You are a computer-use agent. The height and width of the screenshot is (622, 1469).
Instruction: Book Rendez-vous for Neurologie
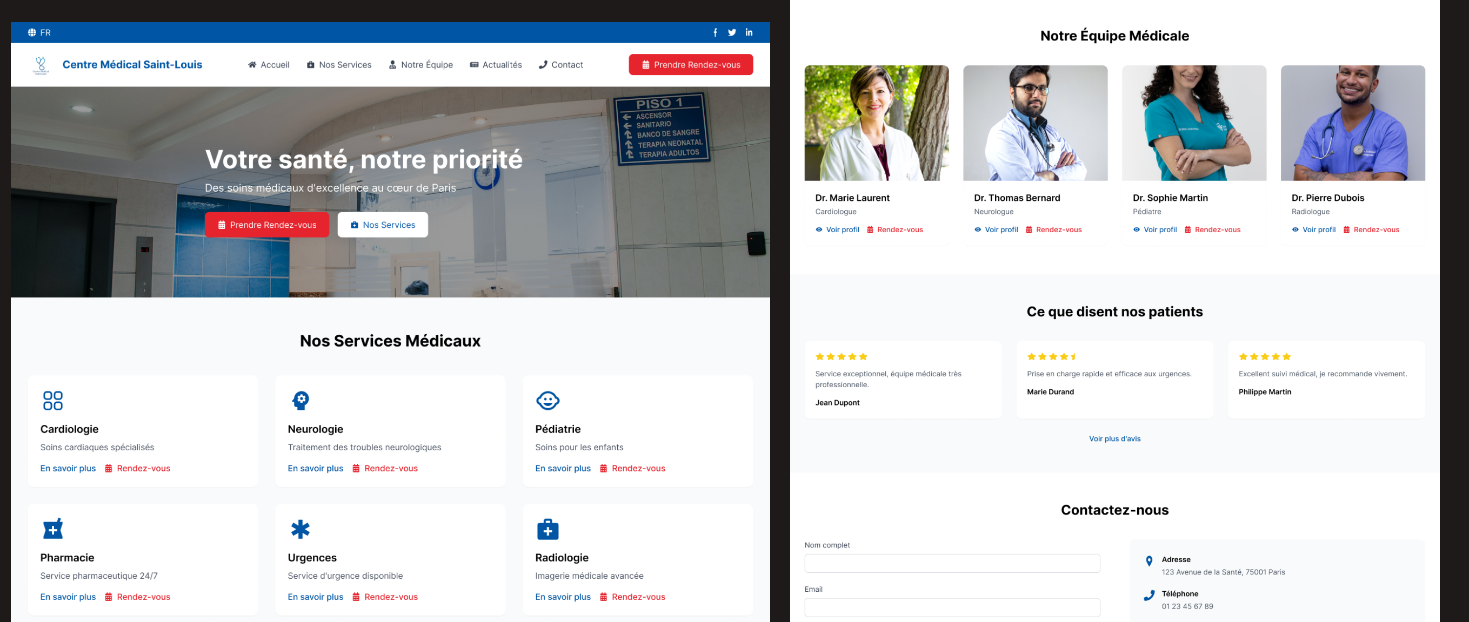pos(385,468)
